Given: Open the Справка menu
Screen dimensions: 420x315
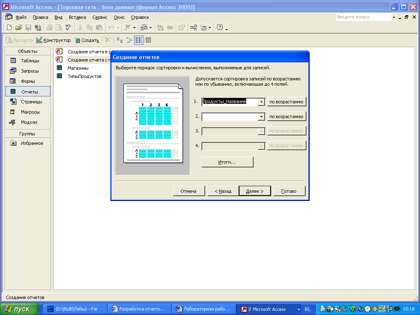Looking at the screenshot, I should (139, 17).
